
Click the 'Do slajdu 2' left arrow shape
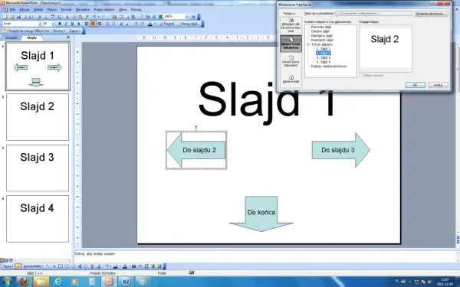196,150
